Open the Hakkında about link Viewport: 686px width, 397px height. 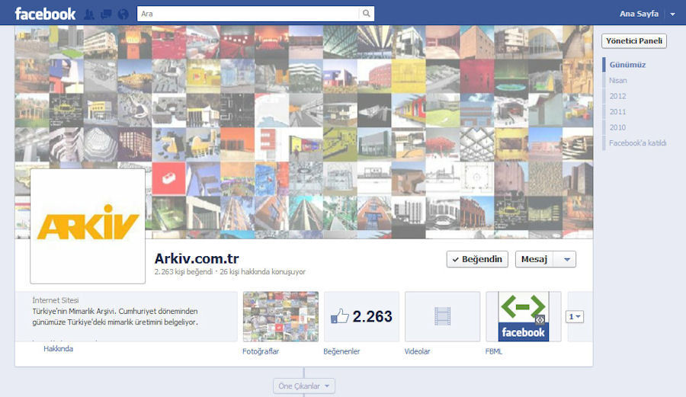[58, 349]
